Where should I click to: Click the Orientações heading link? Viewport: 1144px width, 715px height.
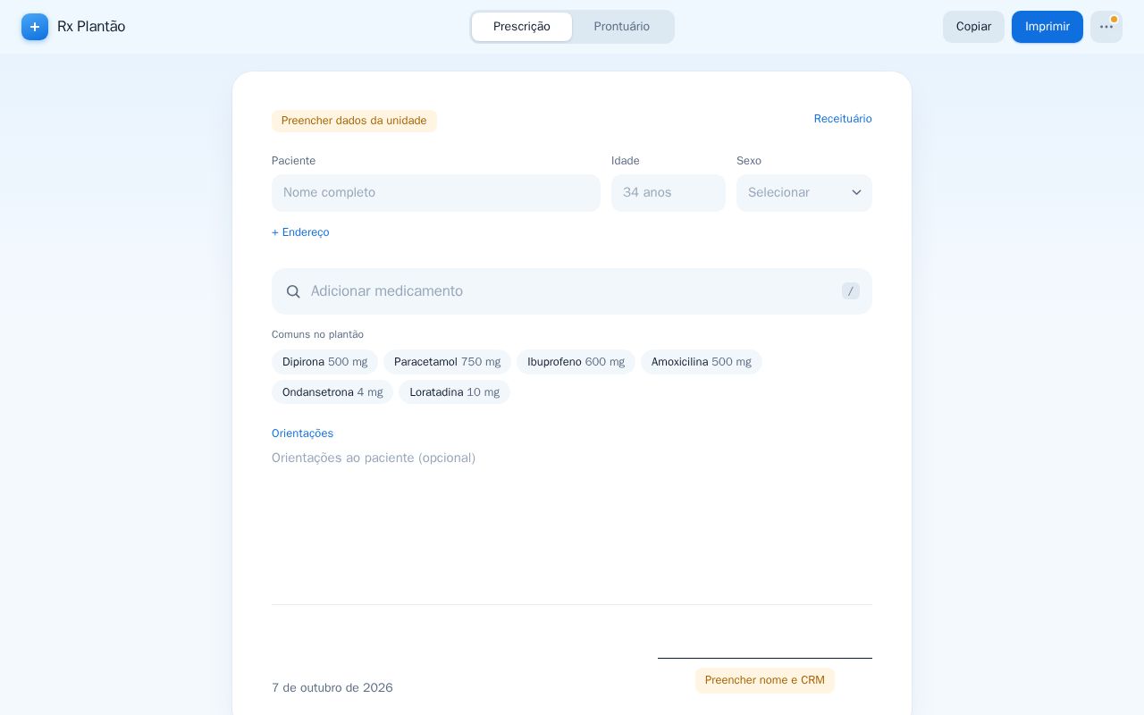302,433
